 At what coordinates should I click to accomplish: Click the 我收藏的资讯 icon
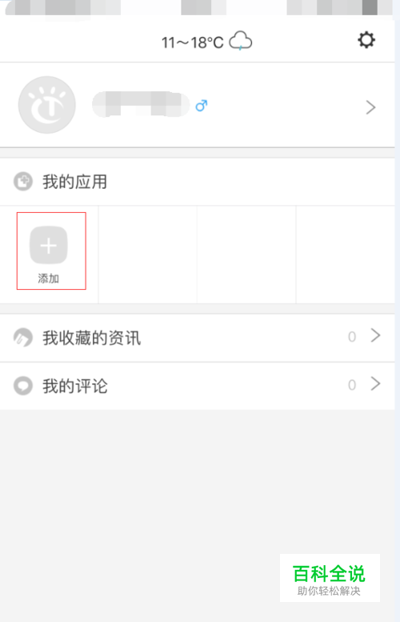[23, 338]
